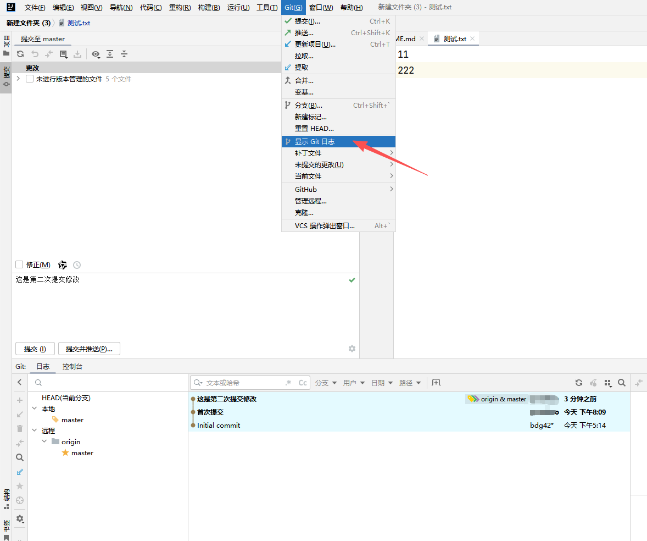Hide the Git branches pane arrow
The height and width of the screenshot is (541, 647).
[19, 383]
